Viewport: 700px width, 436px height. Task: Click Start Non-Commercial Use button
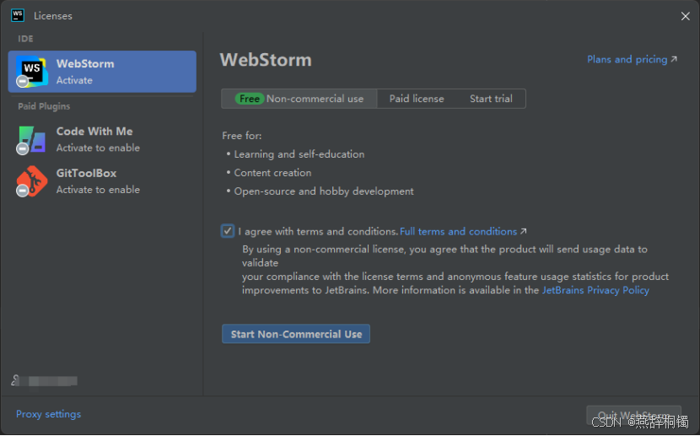(x=295, y=334)
